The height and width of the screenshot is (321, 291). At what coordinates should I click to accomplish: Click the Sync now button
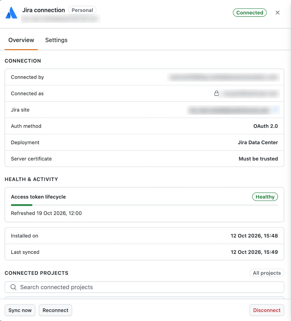(20, 310)
